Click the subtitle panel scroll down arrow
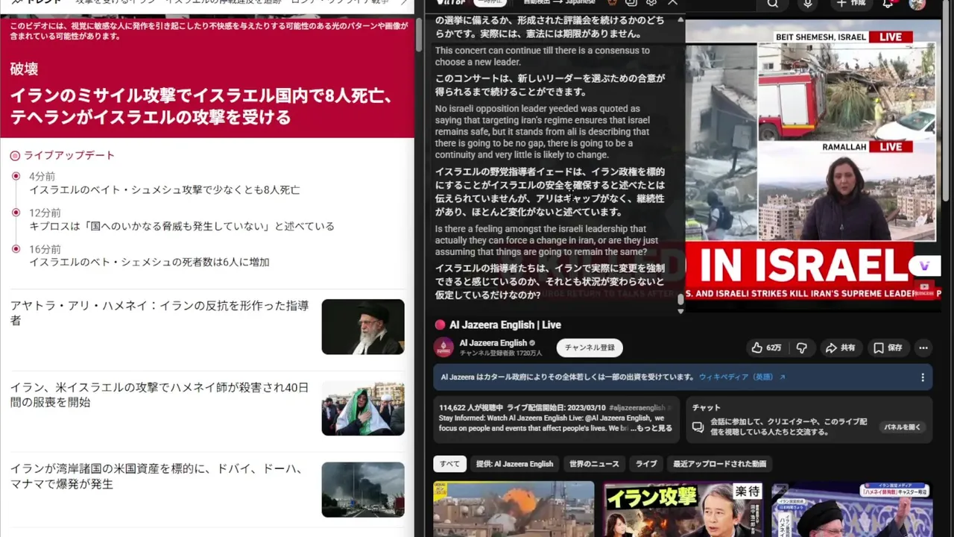 tap(680, 310)
